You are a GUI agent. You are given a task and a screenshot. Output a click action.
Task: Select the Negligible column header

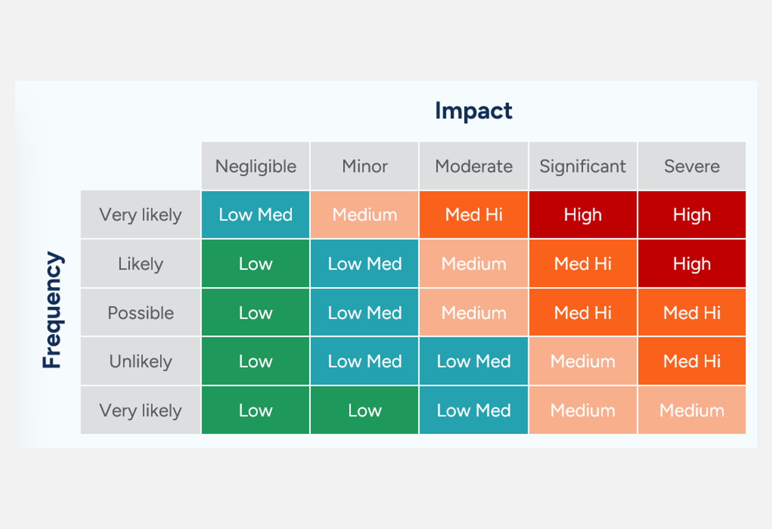click(x=256, y=166)
